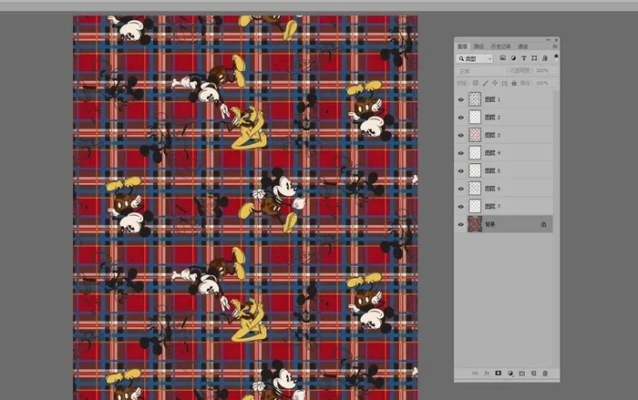Viewport: 638px width, 400px height.
Task: Switch to the 路径 paths tab
Action: tap(478, 46)
